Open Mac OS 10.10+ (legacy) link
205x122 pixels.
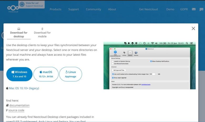(24, 88)
